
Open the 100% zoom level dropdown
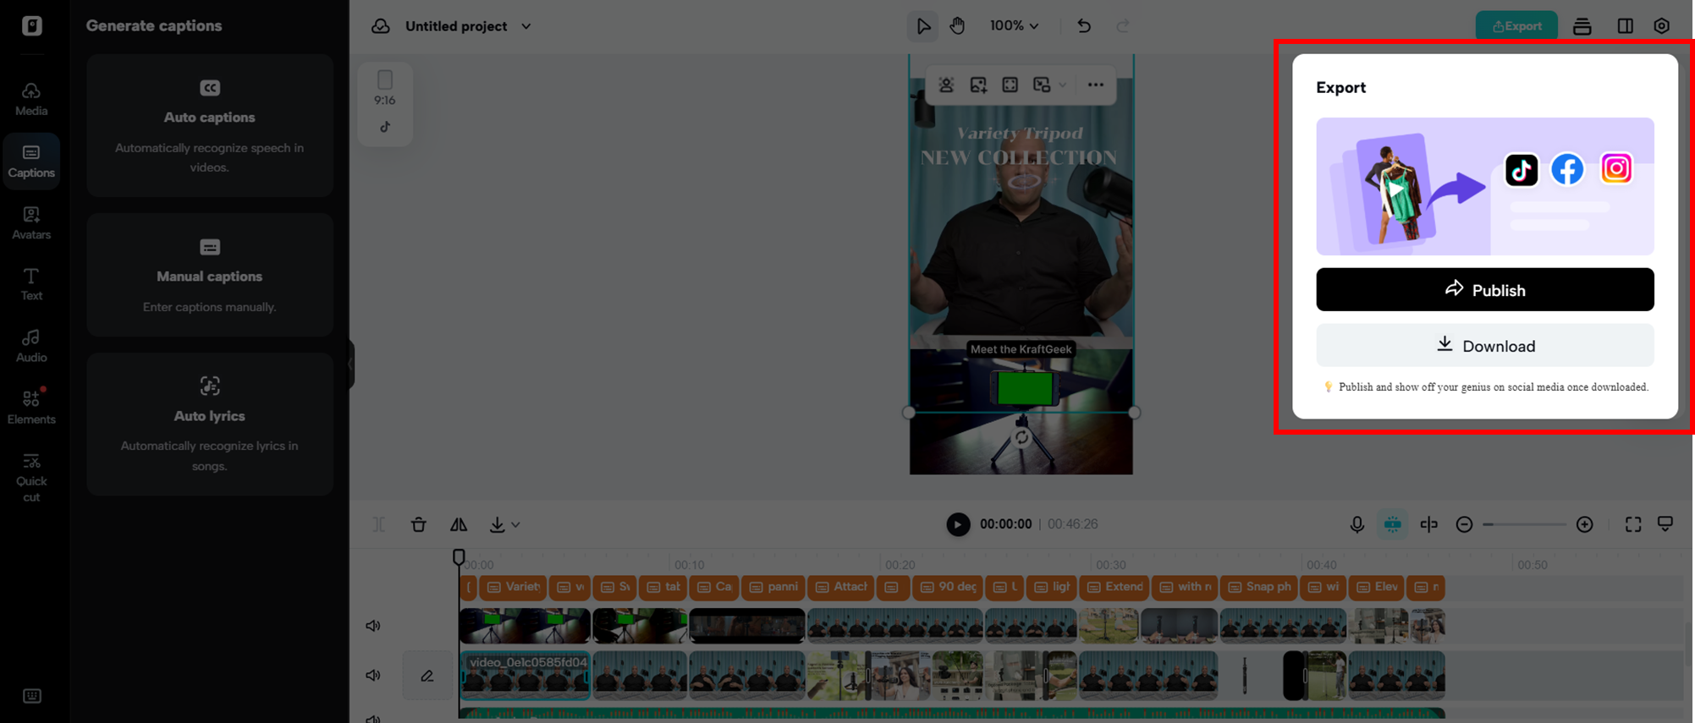coord(1014,26)
